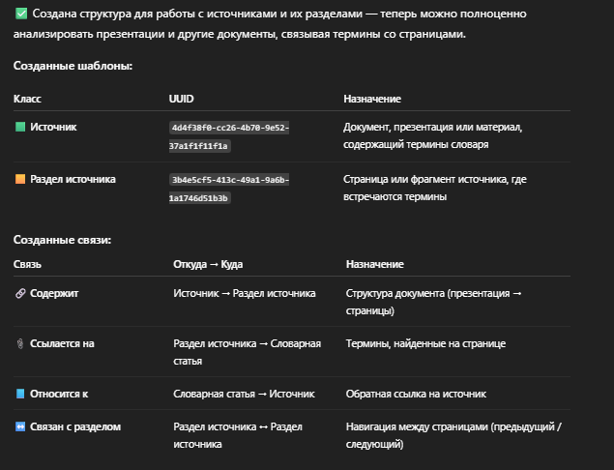Click the orange square beside Раздел источника
Viewport: 614px width, 470px height.
(x=20, y=179)
